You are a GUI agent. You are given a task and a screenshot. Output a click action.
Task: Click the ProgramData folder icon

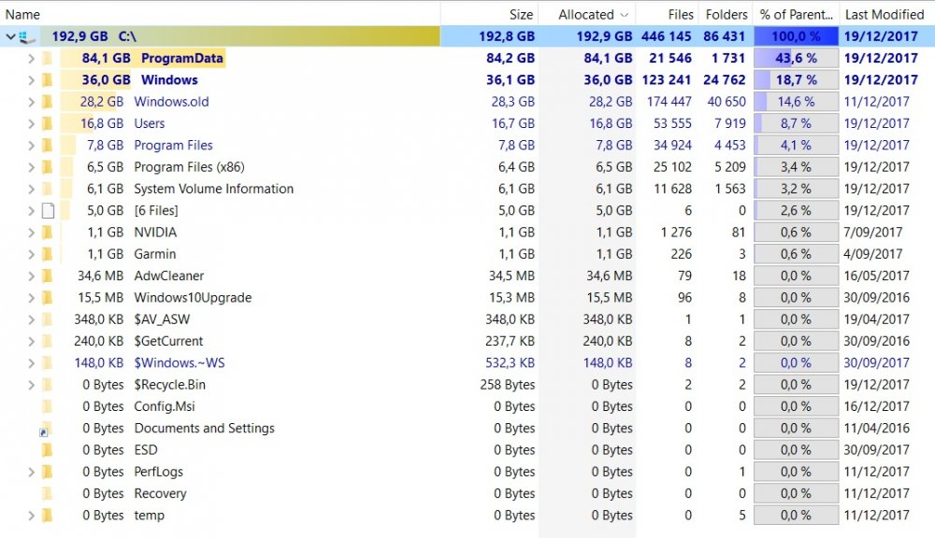(x=47, y=58)
